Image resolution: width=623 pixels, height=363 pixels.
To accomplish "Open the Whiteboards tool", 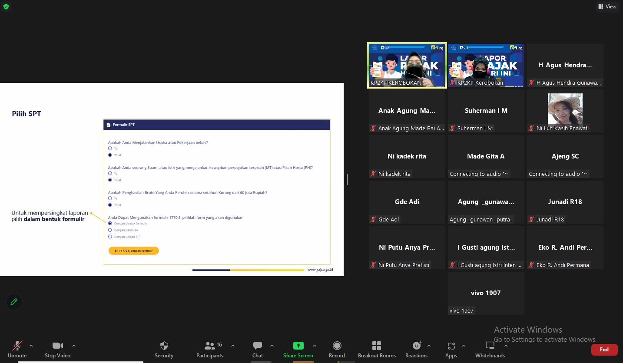I will pos(490,346).
